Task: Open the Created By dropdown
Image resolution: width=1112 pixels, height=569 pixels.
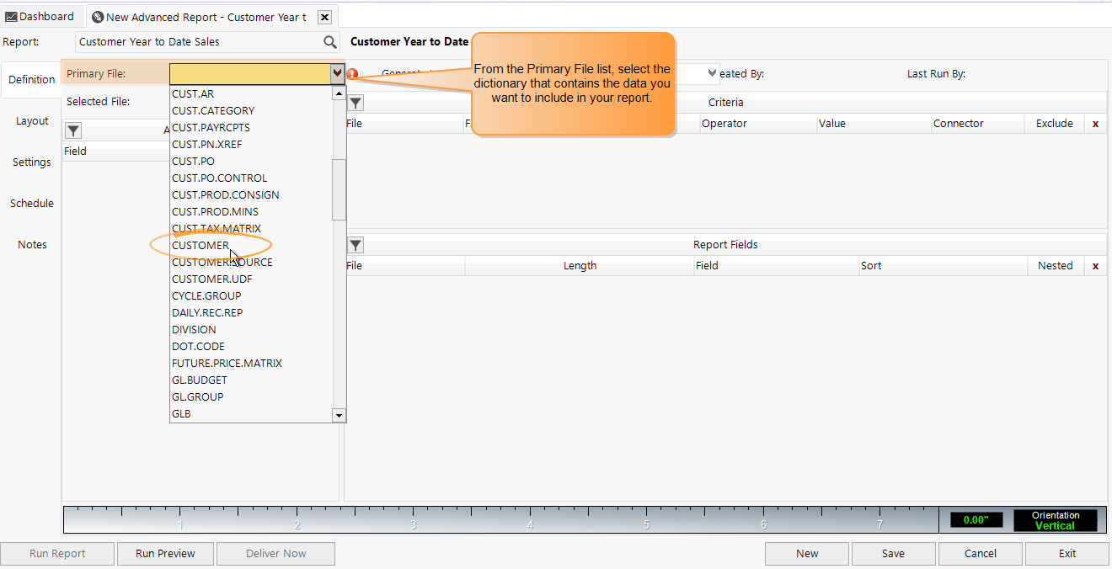Action: 710,73
